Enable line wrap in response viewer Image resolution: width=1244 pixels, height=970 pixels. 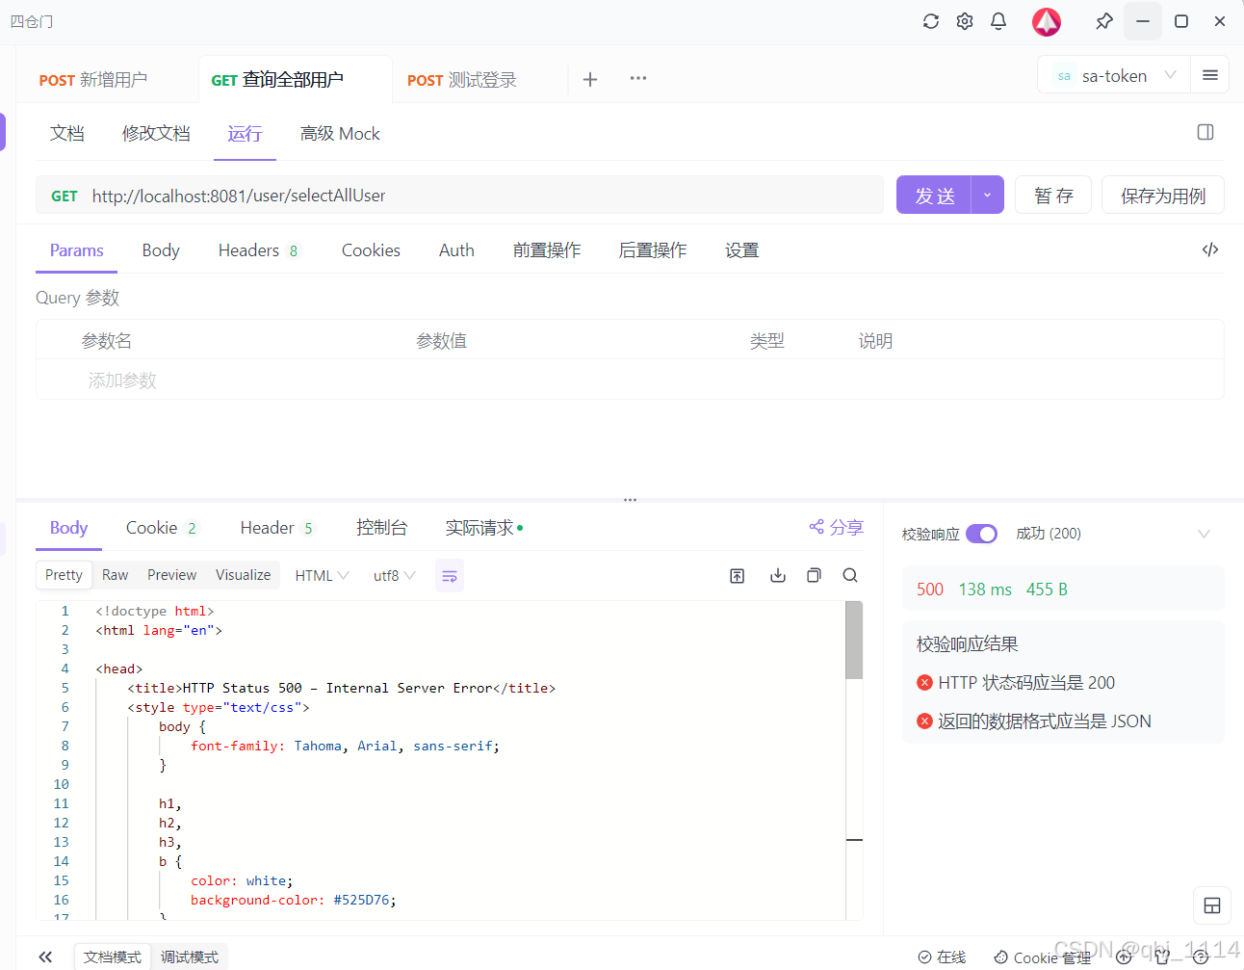(449, 575)
